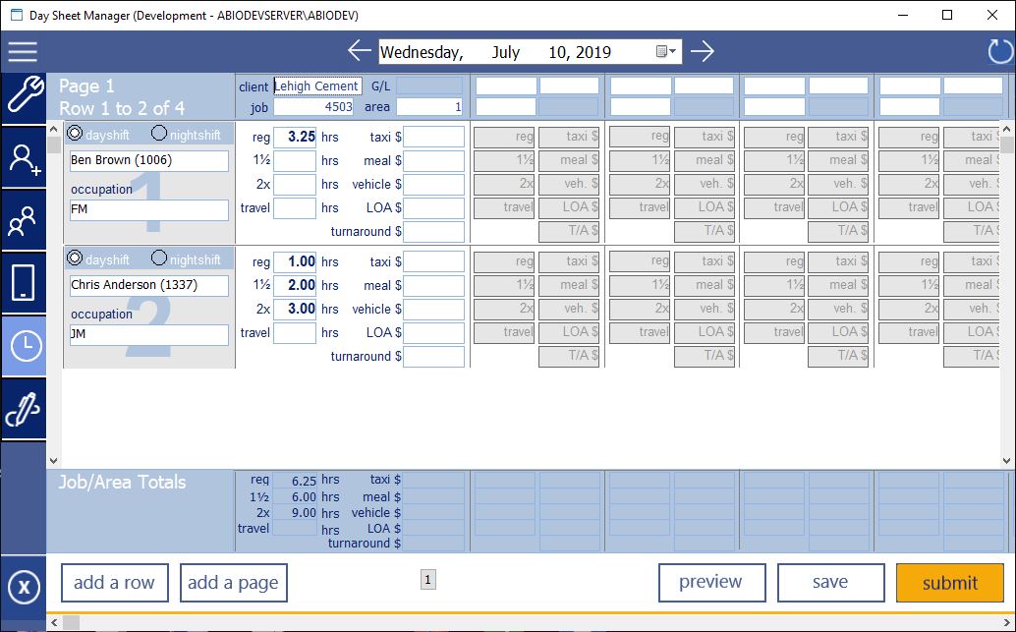
Task: Open the date picker calendar dropdown
Action: coord(666,51)
